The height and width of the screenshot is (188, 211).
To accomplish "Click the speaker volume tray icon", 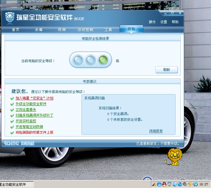I will click(x=185, y=184).
